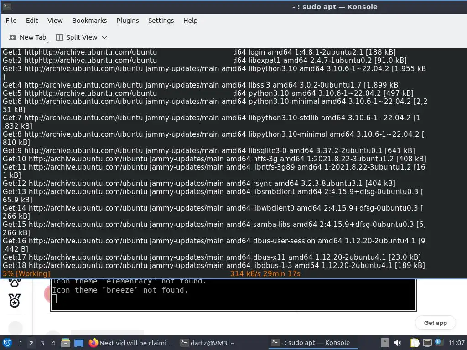Screen dimensions: 467x350
Task: Click the Konsole icon in the title bar
Action: tap(7, 6)
